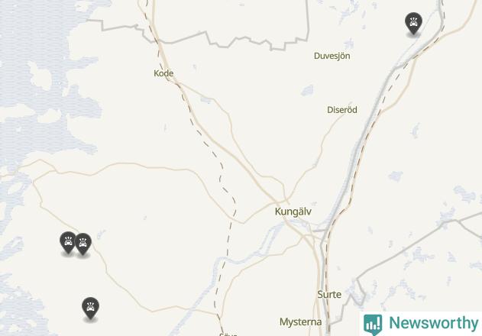Screen dimensions: 482x336
Task: Click the lake east of the Diseröd river
Action: click(x=396, y=176)
